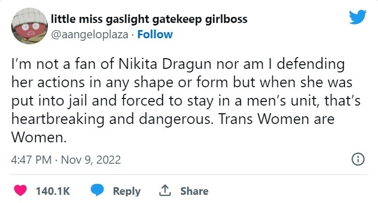Select the Nov 9, 2022 date
Viewport: 378px width, 203px height.
(91, 160)
